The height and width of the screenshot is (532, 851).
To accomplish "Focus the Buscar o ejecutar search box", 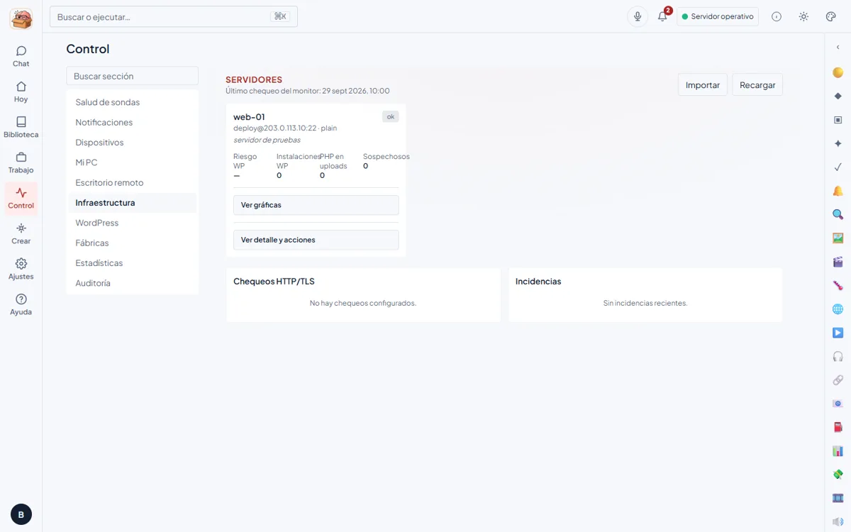I will pyautogui.click(x=174, y=16).
